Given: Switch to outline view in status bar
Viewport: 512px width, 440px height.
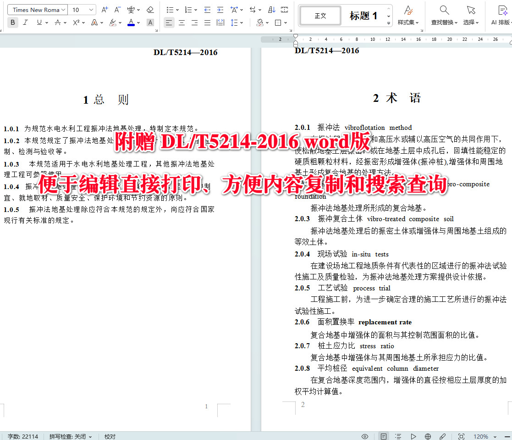Looking at the screenshot, I should coord(397,436).
